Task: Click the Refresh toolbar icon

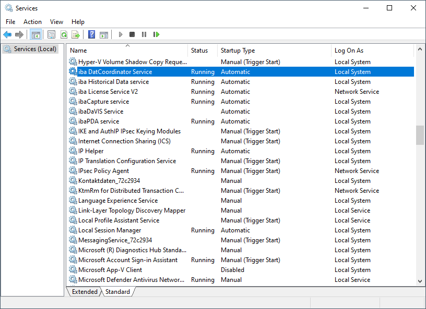Action: [64, 34]
